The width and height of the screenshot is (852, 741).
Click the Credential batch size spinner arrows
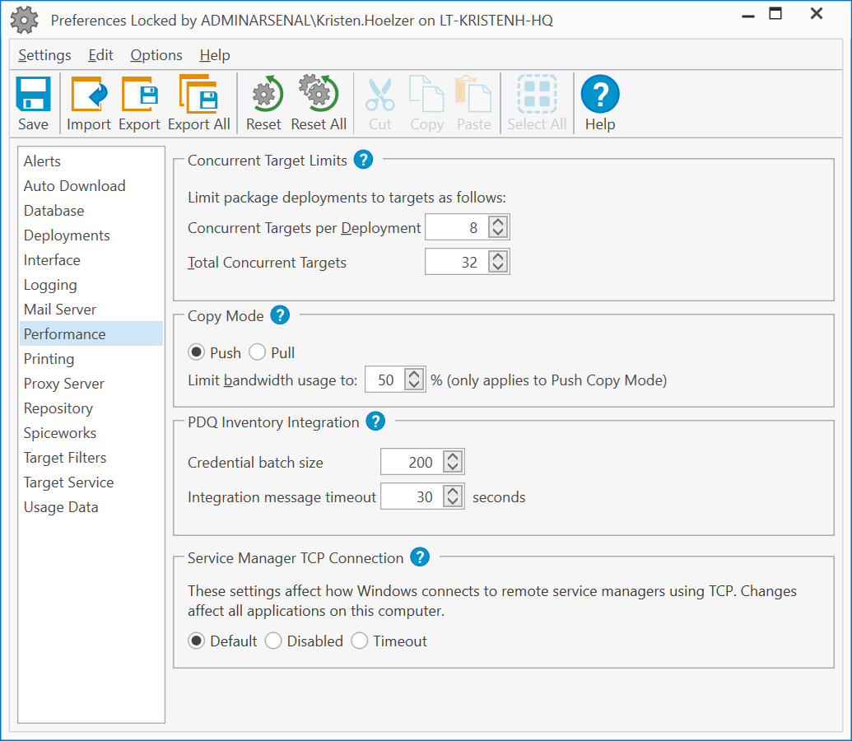point(452,462)
